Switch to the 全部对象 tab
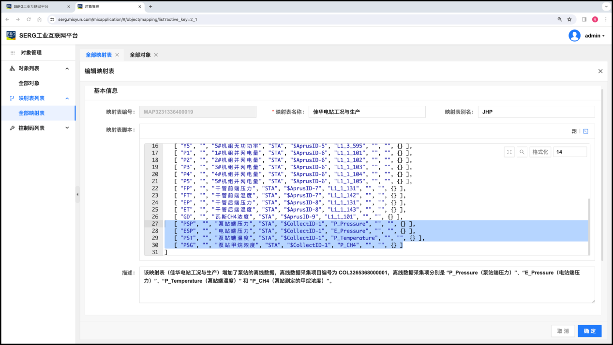 [140, 55]
